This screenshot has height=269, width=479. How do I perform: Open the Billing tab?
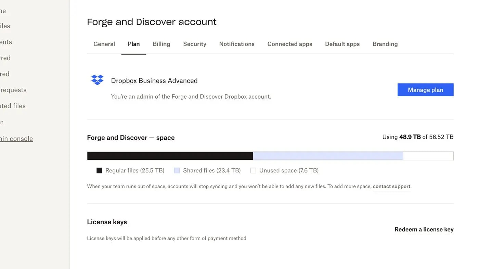[x=161, y=44]
